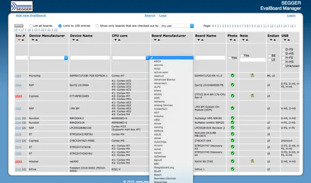The image size is (311, 183).
Task: Select the List all boards radio button
Action: coord(31,26)
